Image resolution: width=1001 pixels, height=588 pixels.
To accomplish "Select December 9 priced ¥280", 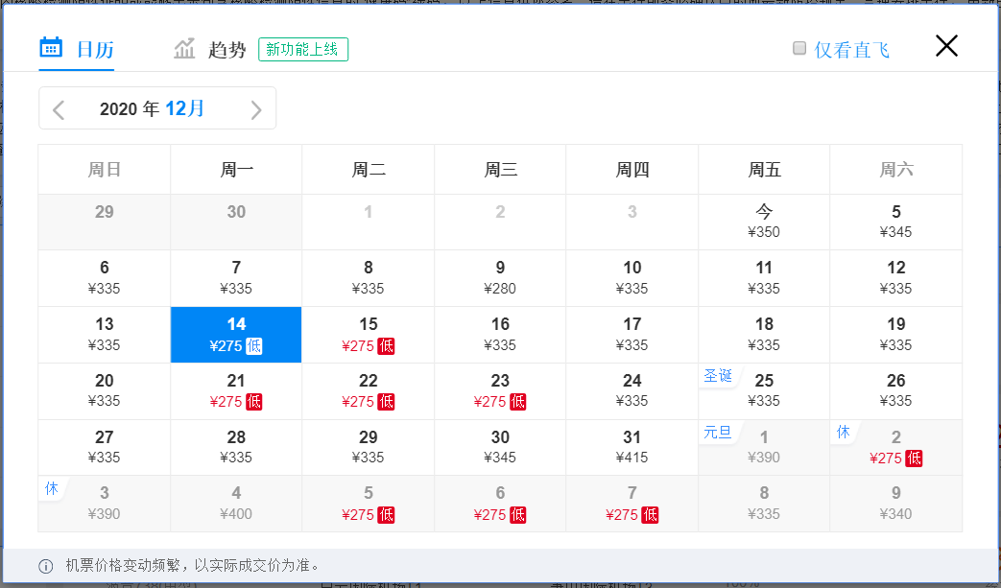I will tap(500, 278).
